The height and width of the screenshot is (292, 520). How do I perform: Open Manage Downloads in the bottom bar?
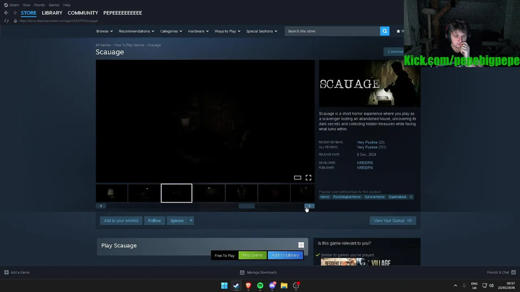coord(258,273)
